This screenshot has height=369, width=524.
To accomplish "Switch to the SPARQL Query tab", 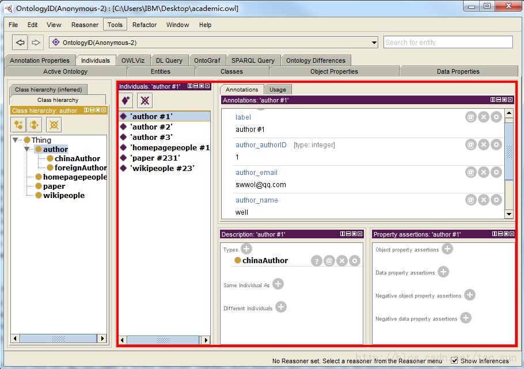I will [x=253, y=60].
